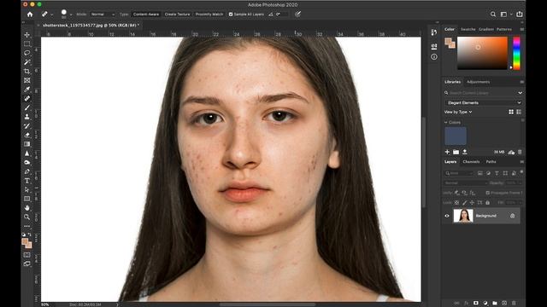Viewport: 547px width, 307px height.
Task: Open the View by Type dropdown
Action: [x=458, y=112]
